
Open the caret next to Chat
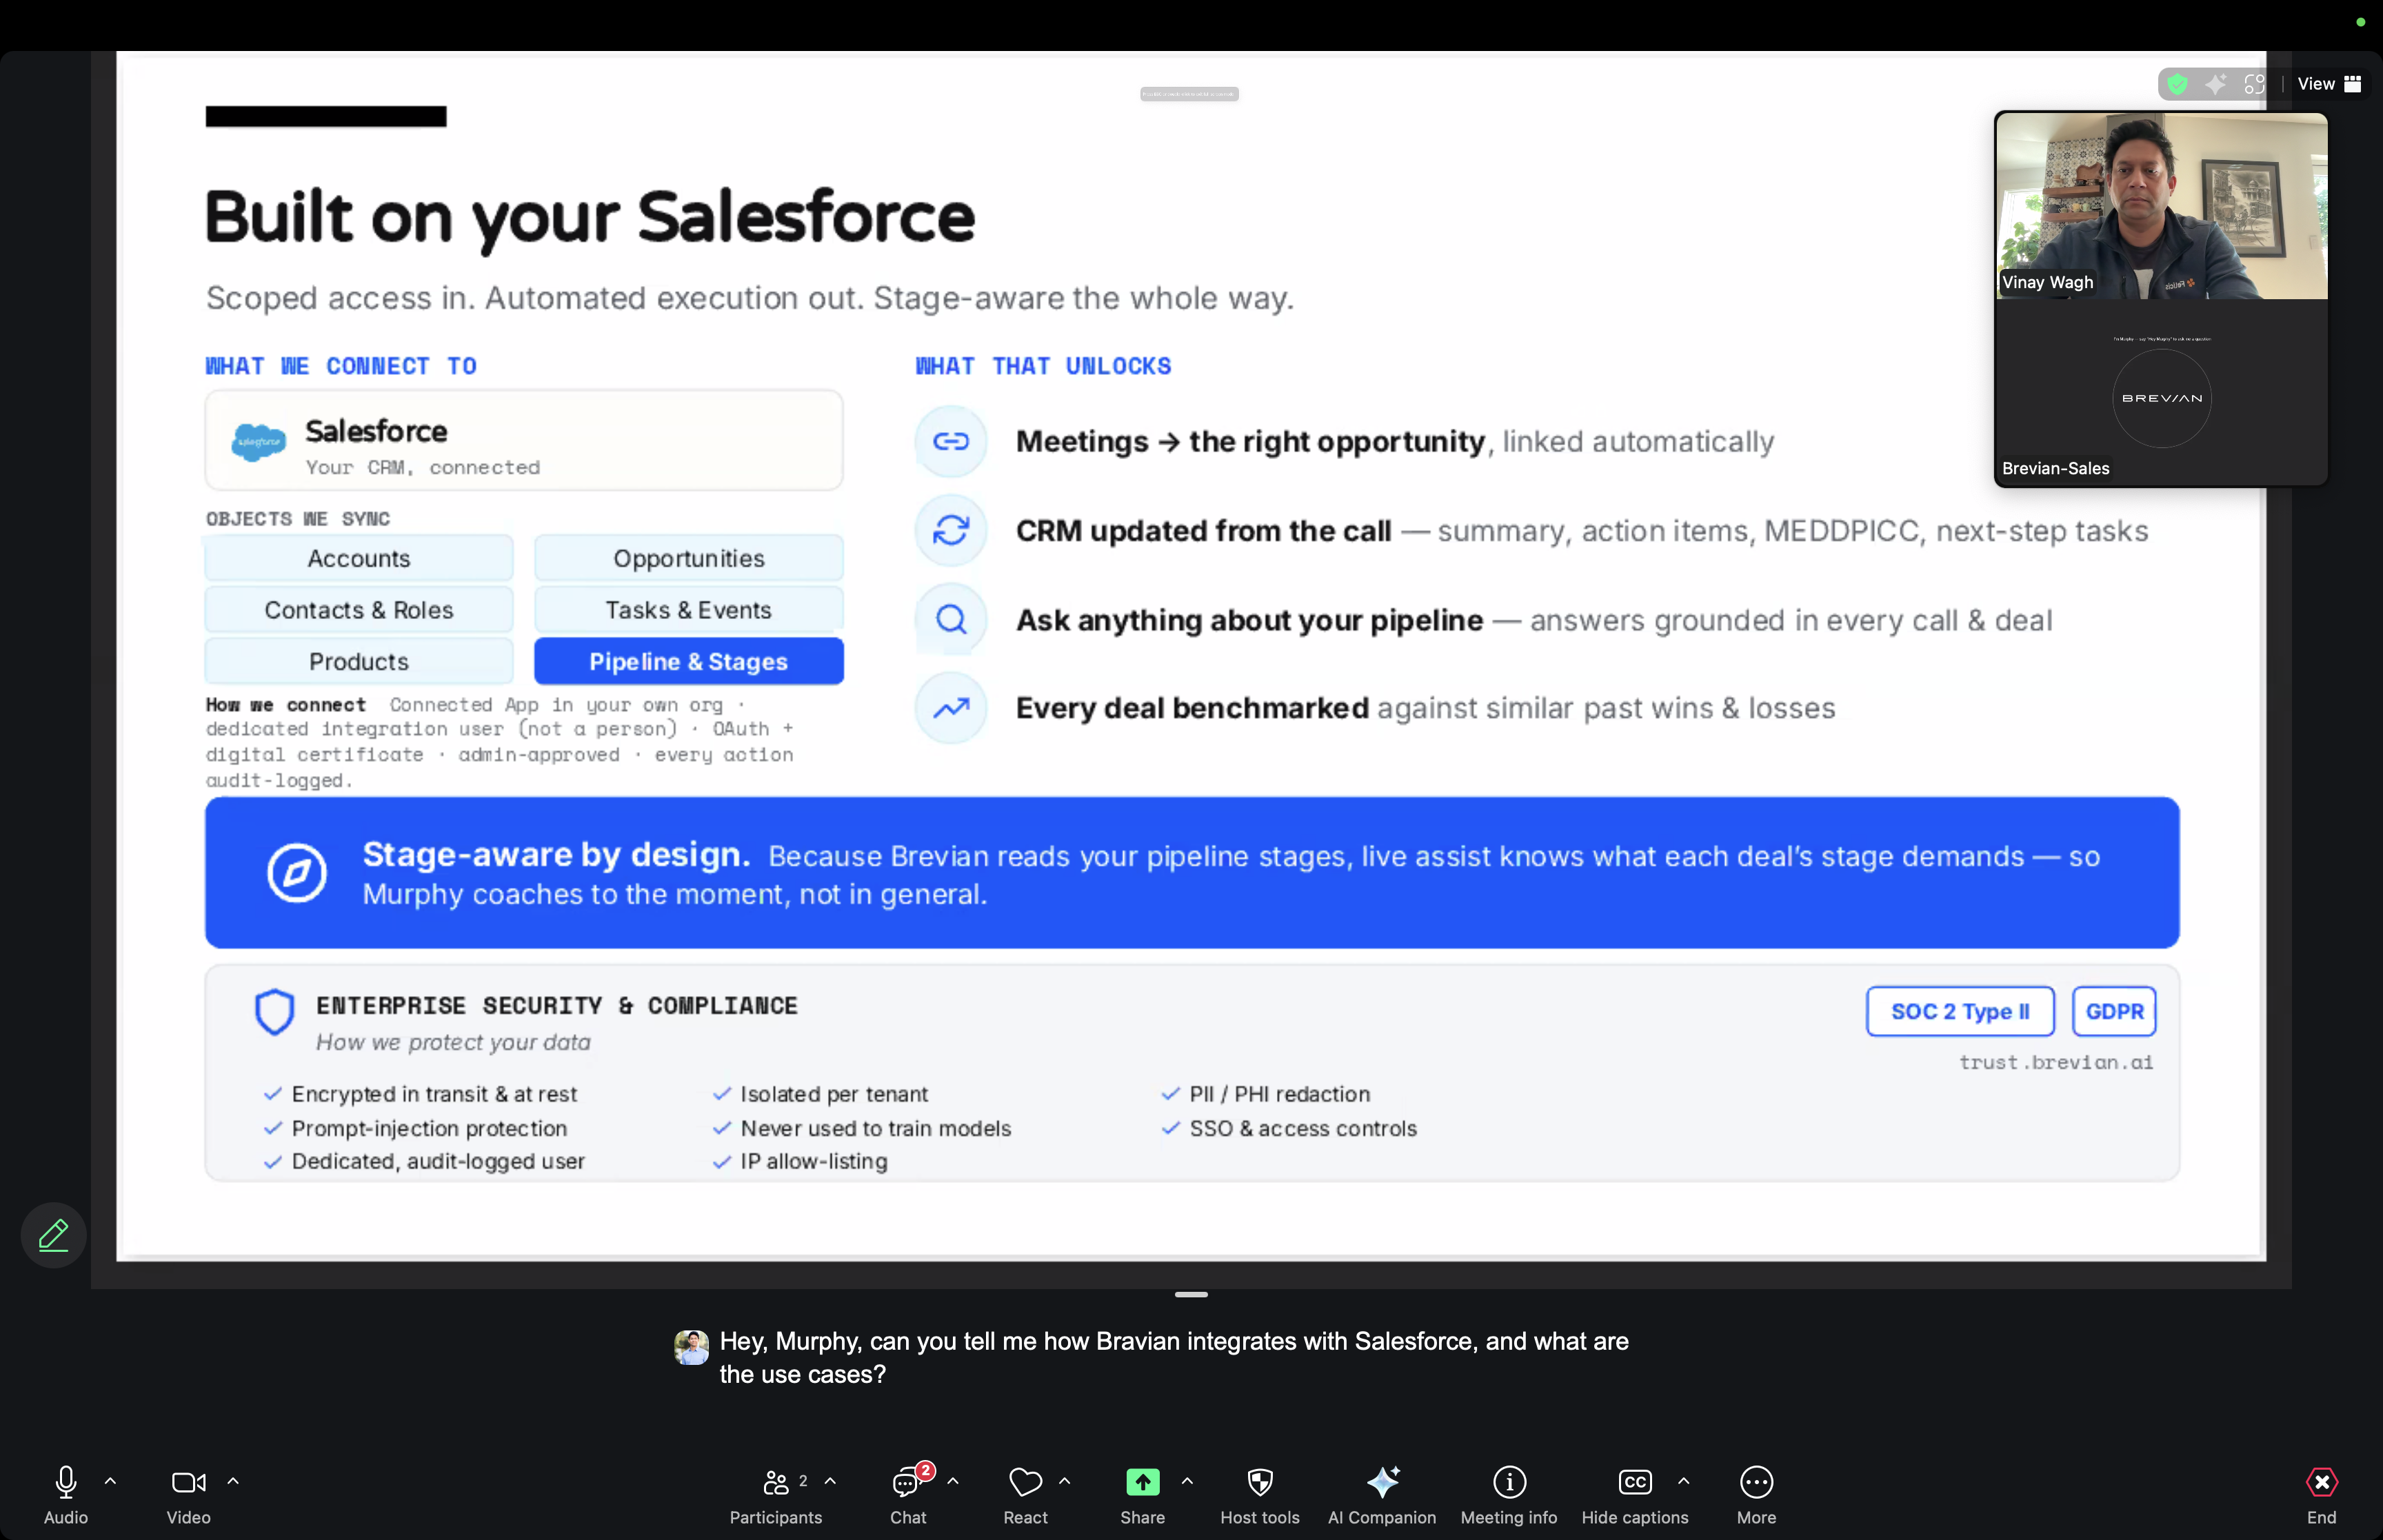pos(953,1481)
